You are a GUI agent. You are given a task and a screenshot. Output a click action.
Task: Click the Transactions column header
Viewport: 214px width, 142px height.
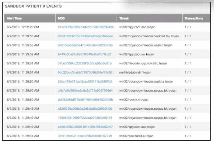tap(194, 18)
